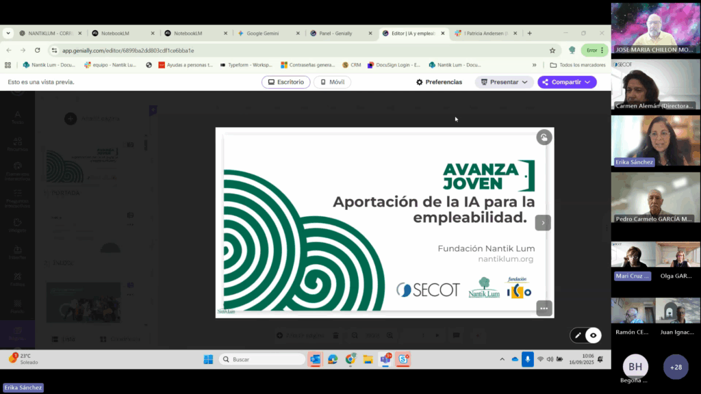
Task: Show more bookmarks with chevron overflow
Action: [x=534, y=65]
